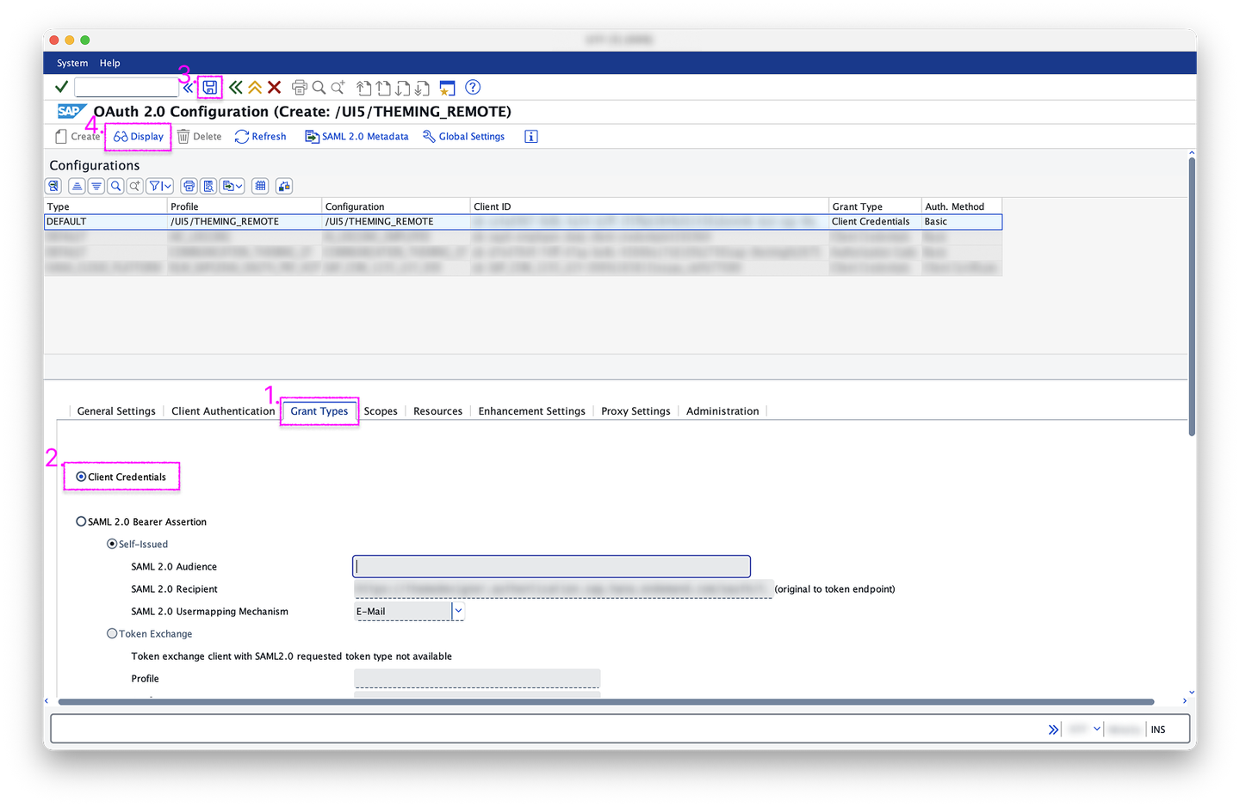Open the system dropdown in the status bar
This screenshot has width=1240, height=807.
click(1097, 729)
